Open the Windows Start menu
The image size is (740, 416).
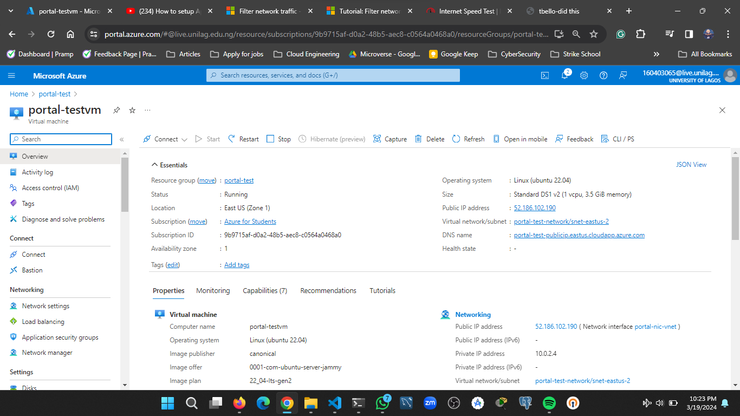(x=167, y=403)
